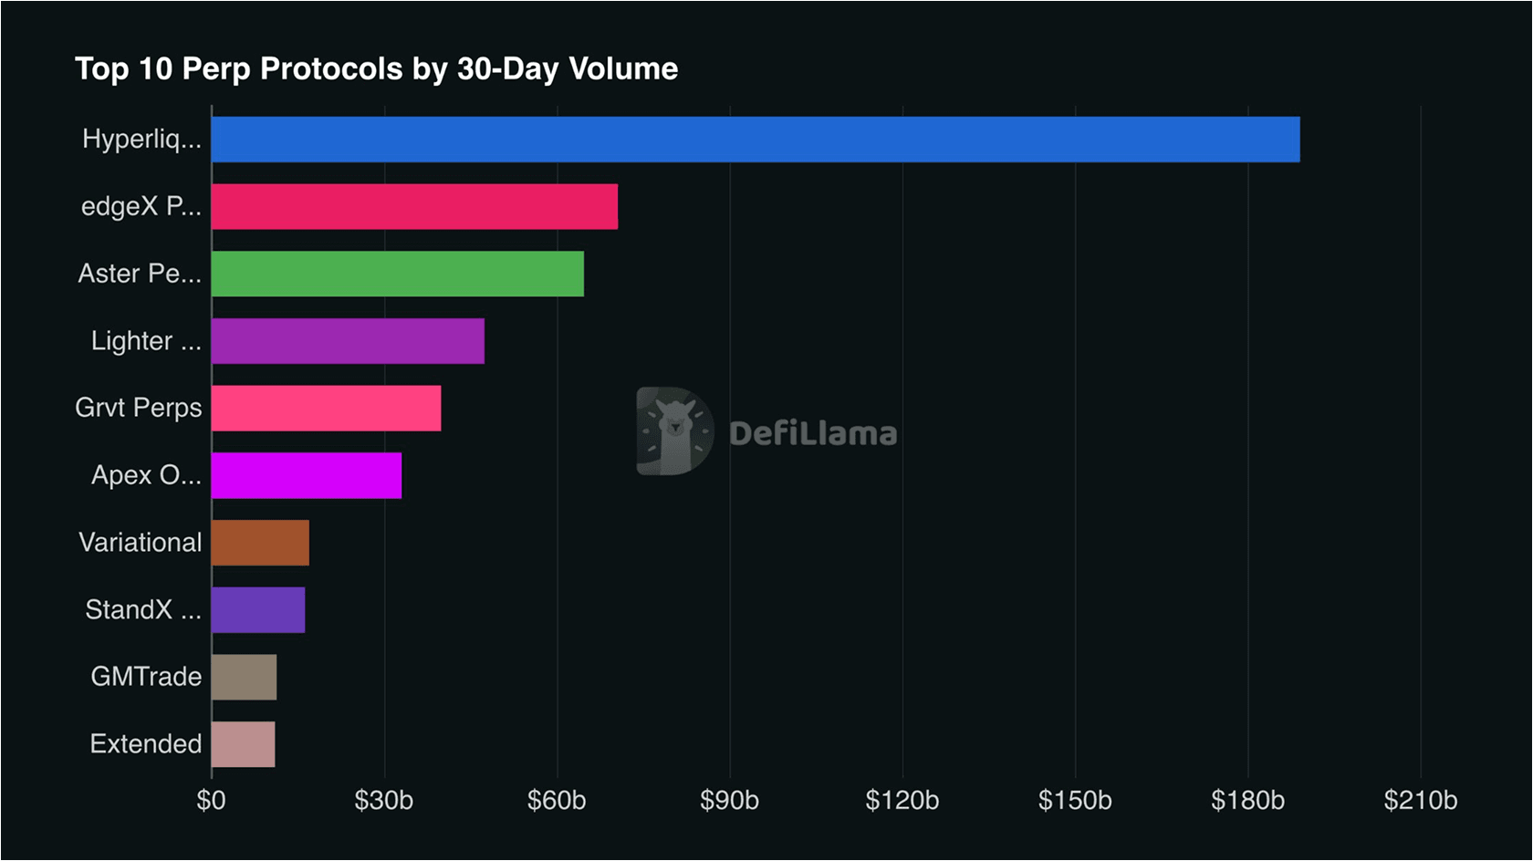Viewport: 1533px width, 861px height.
Task: Click the blue Hyperliquid volume bar
Action: coord(756,140)
